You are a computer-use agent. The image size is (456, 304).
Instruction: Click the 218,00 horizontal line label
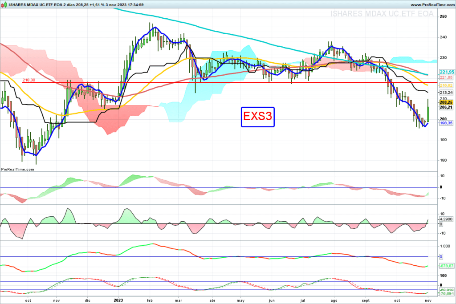(29, 80)
